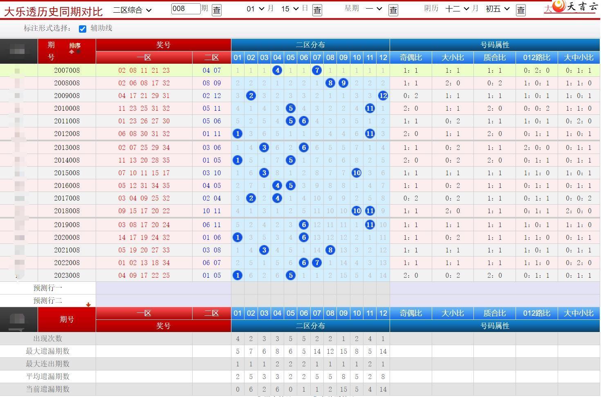
Task: Click the 期号 header in the lower table
Action: [x=67, y=319]
